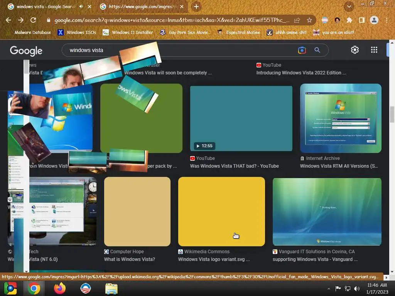The height and width of the screenshot is (296, 395).
Task: Open the Vanguard Vista shutdown screen thumbnail
Action: tap(327, 212)
